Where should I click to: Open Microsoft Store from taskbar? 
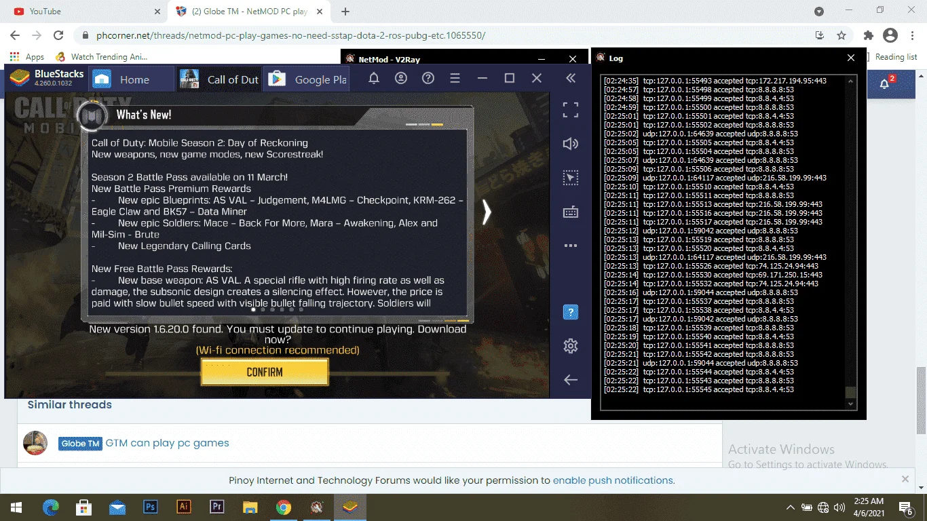tap(84, 507)
